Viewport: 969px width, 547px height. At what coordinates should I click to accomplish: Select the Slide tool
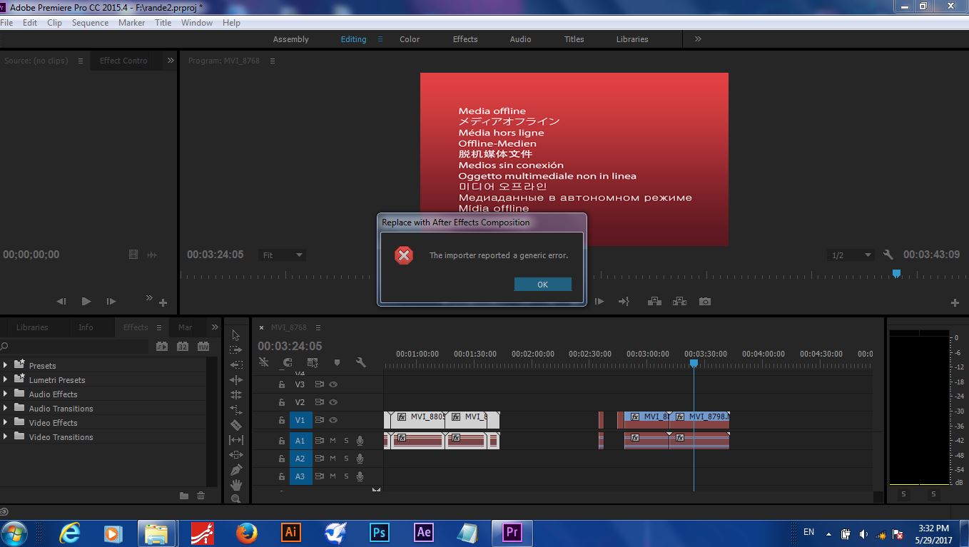[236, 455]
